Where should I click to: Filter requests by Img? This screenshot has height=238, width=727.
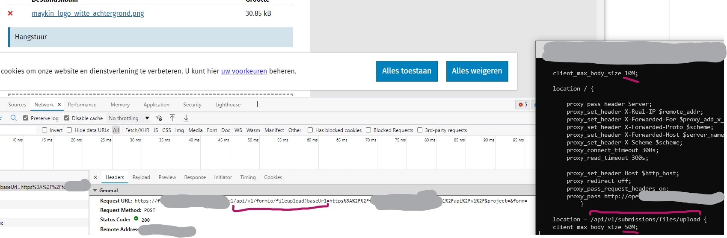(x=180, y=130)
